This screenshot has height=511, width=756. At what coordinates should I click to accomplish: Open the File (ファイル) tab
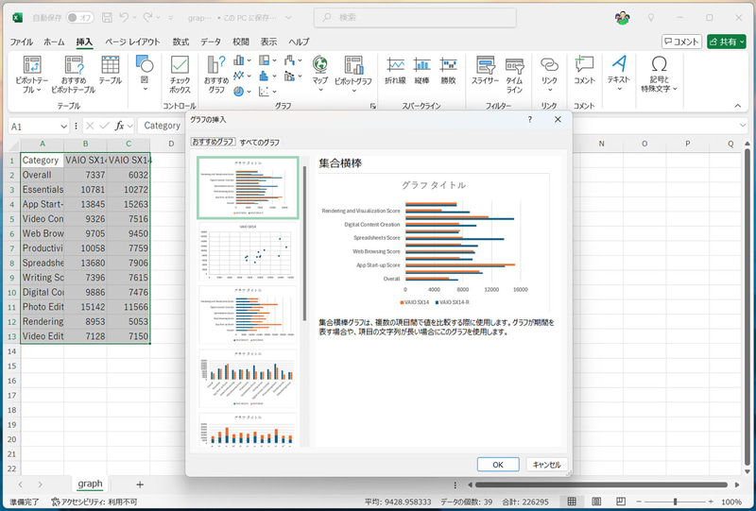[x=22, y=42]
